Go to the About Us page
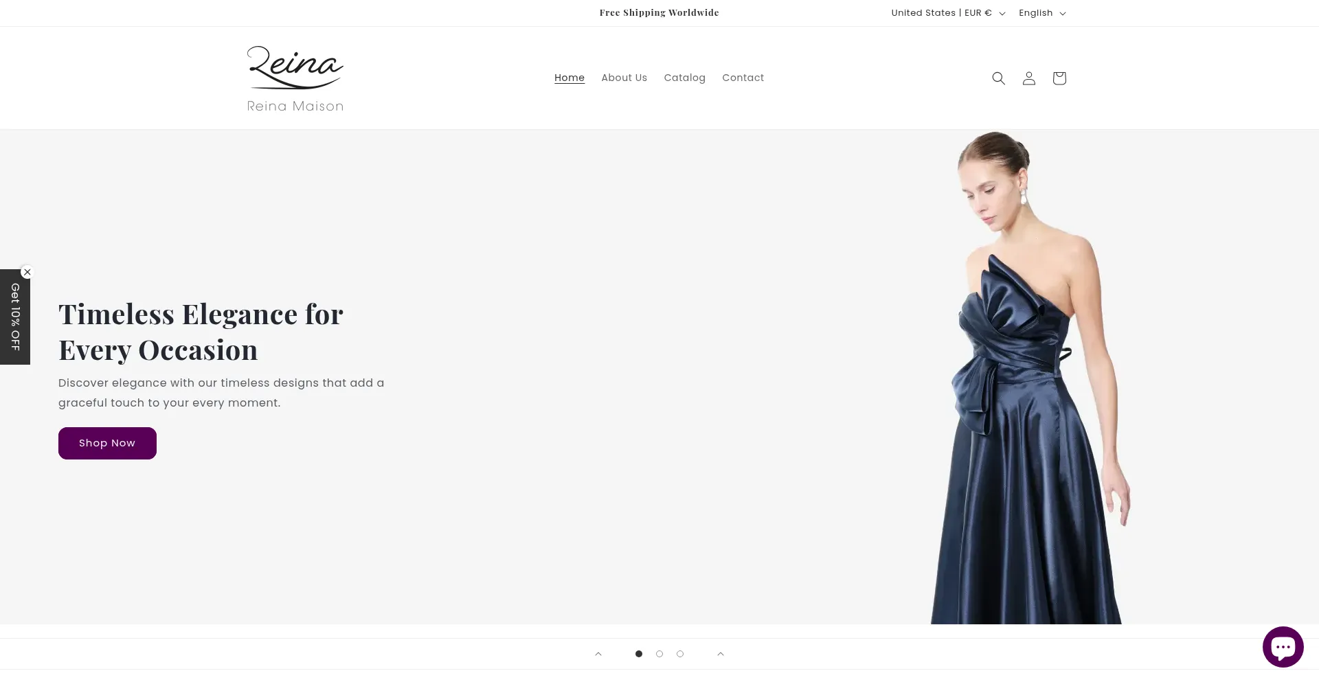This screenshot has width=1319, height=682. coord(624,78)
